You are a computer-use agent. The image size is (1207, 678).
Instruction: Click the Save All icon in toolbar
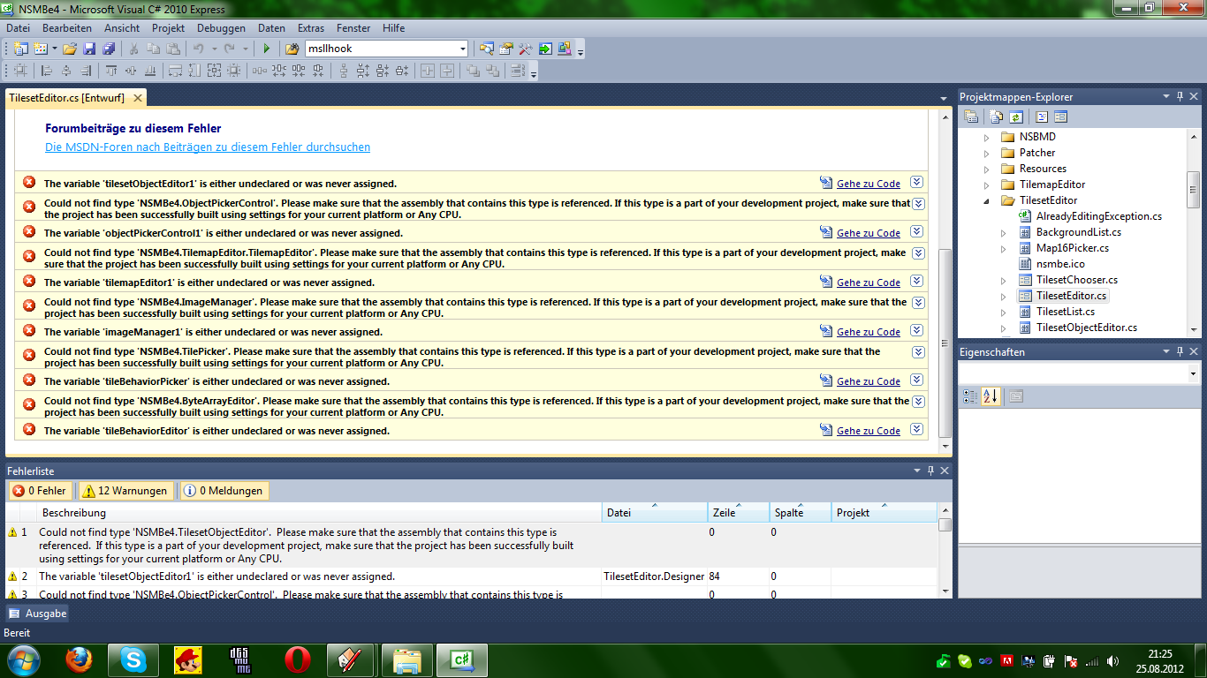pos(108,49)
